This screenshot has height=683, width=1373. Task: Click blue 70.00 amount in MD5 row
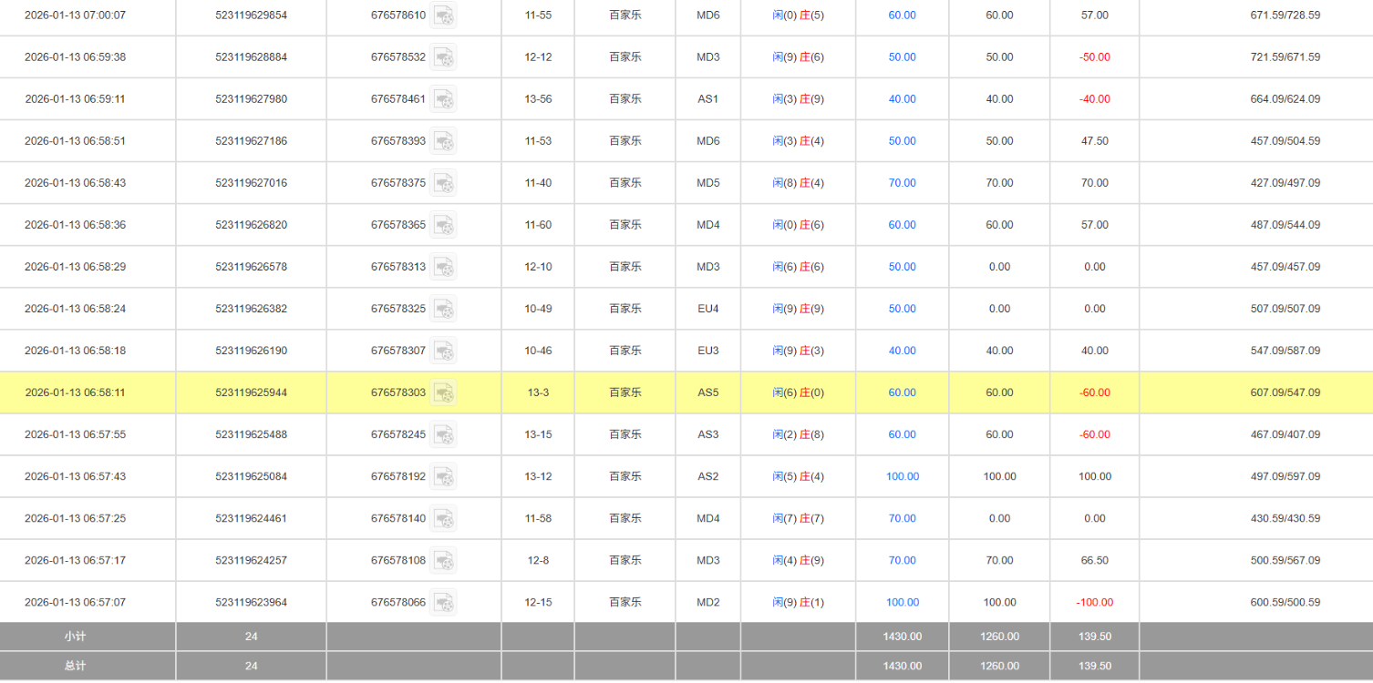(902, 183)
